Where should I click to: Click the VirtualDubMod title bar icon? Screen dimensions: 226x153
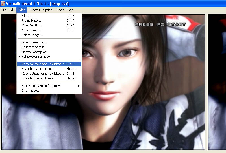click(3, 3)
